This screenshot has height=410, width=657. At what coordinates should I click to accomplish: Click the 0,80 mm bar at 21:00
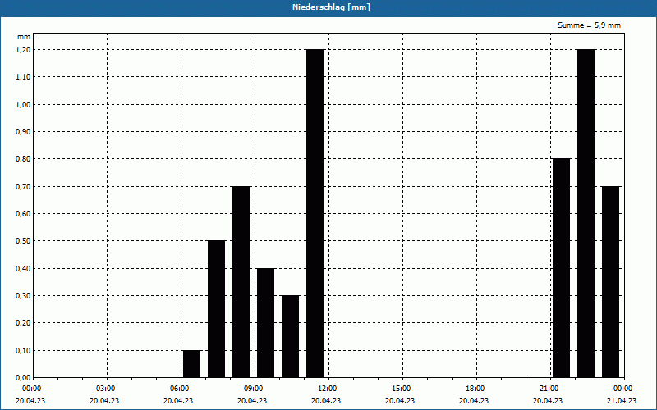tap(562, 268)
